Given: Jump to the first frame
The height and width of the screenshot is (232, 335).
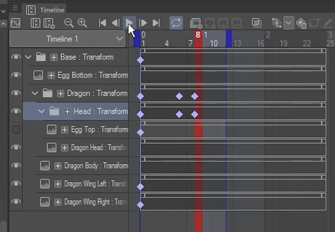Looking at the screenshot, I should (103, 23).
